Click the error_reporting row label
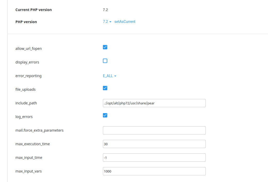This screenshot has width=268, height=182. pyautogui.click(x=29, y=76)
